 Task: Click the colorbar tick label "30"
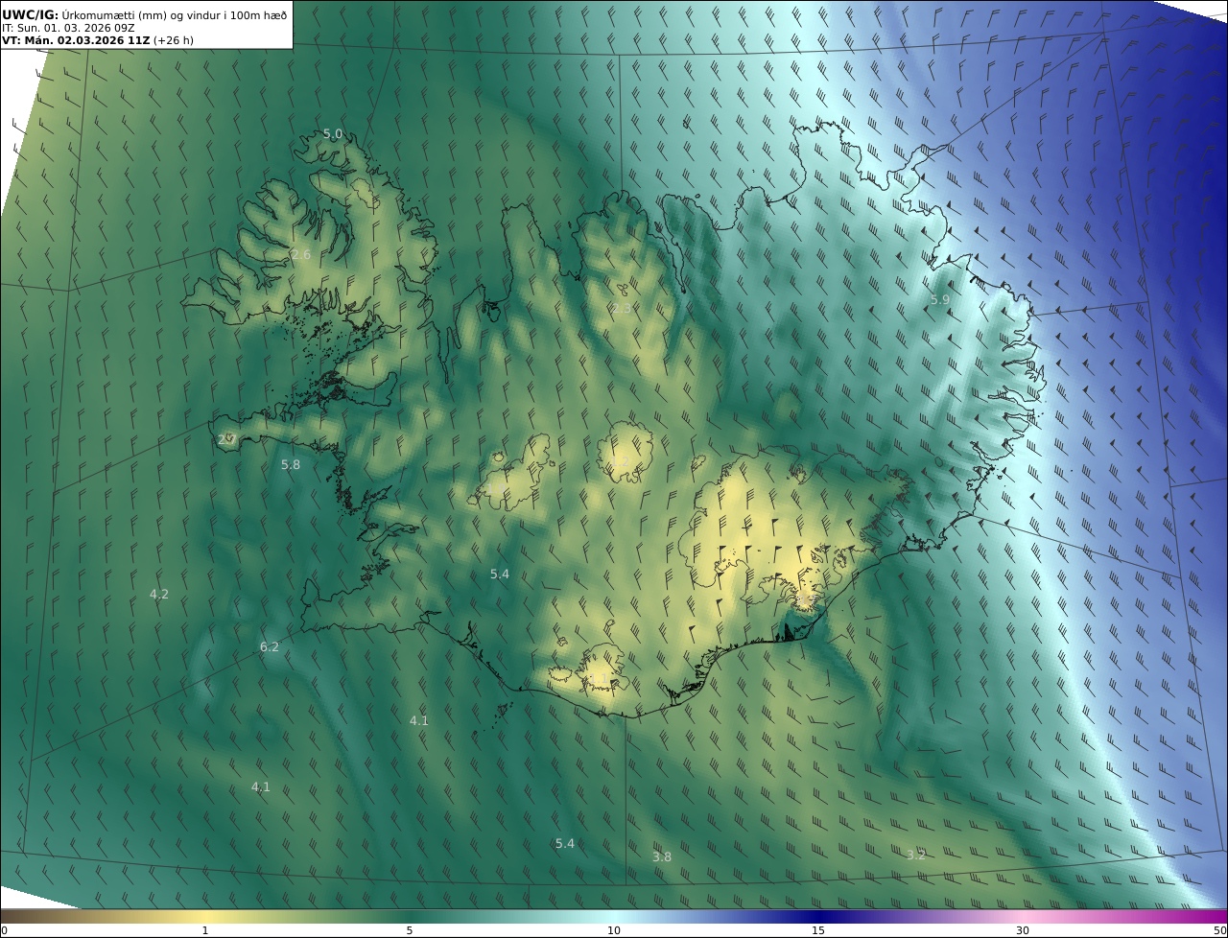[1023, 930]
